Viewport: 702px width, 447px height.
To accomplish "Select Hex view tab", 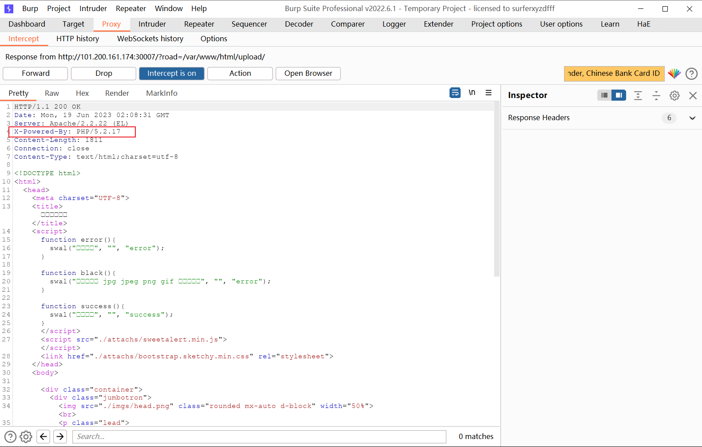I will point(83,93).
